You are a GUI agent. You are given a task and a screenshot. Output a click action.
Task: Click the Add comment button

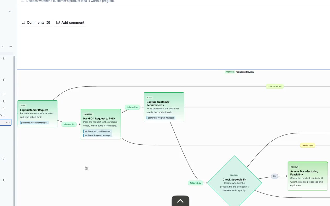coord(70,23)
